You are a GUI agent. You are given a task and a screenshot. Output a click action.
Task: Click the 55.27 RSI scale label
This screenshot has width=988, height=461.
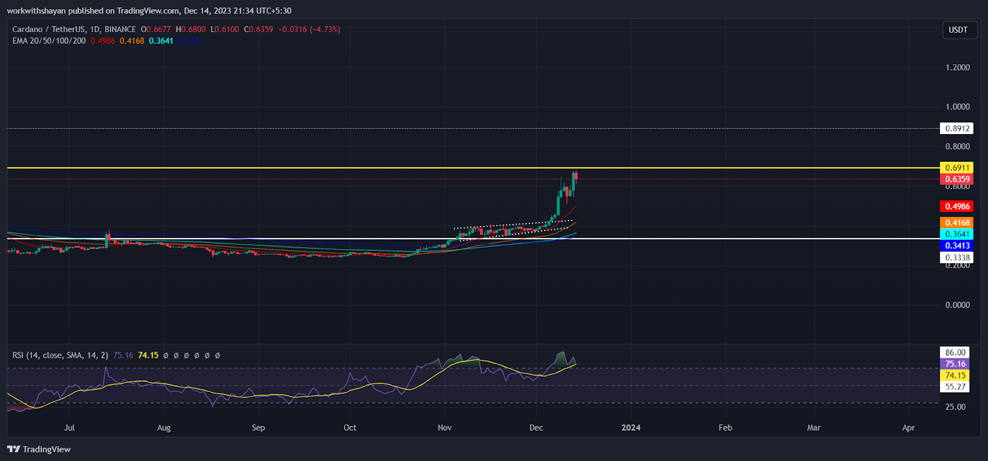(x=955, y=387)
